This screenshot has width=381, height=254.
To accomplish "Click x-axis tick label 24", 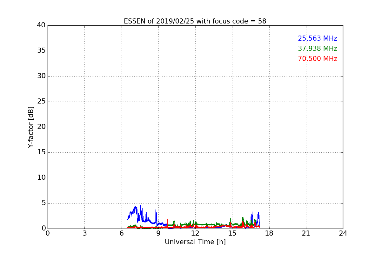I will (x=343, y=233).
